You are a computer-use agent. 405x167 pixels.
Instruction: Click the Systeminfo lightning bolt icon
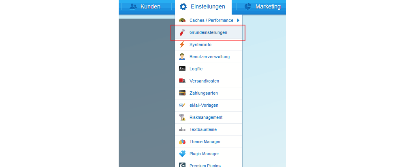point(182,44)
